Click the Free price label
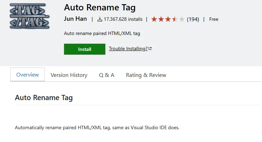This screenshot has height=142, width=262. tap(214, 19)
